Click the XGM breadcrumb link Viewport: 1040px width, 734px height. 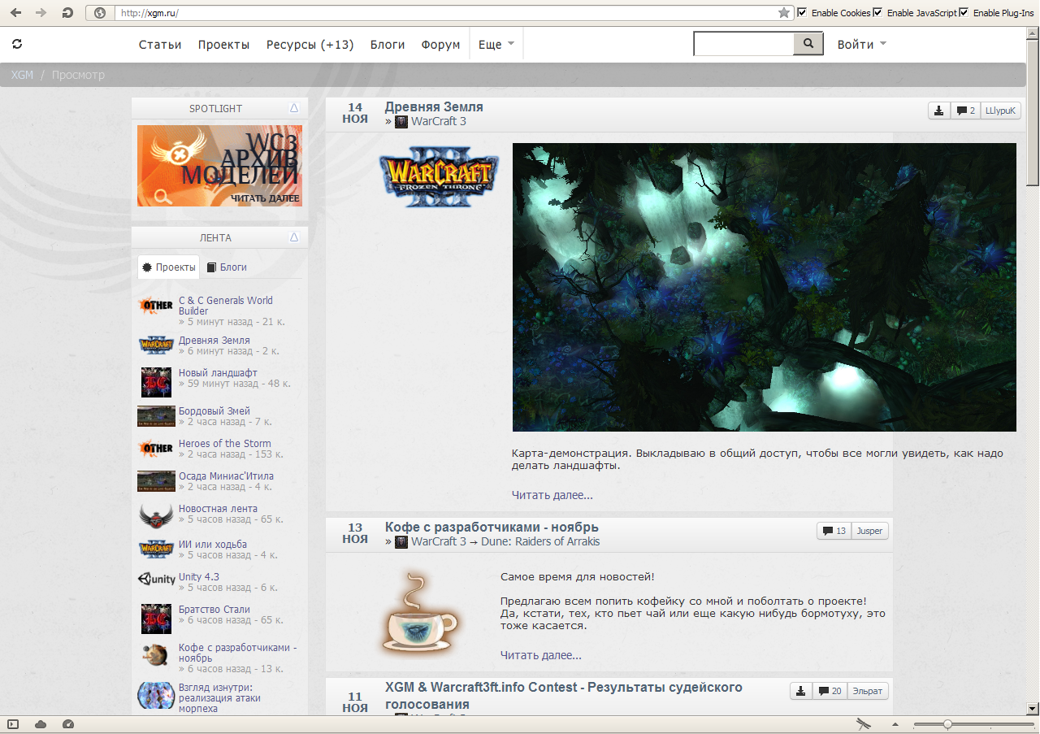click(x=22, y=75)
